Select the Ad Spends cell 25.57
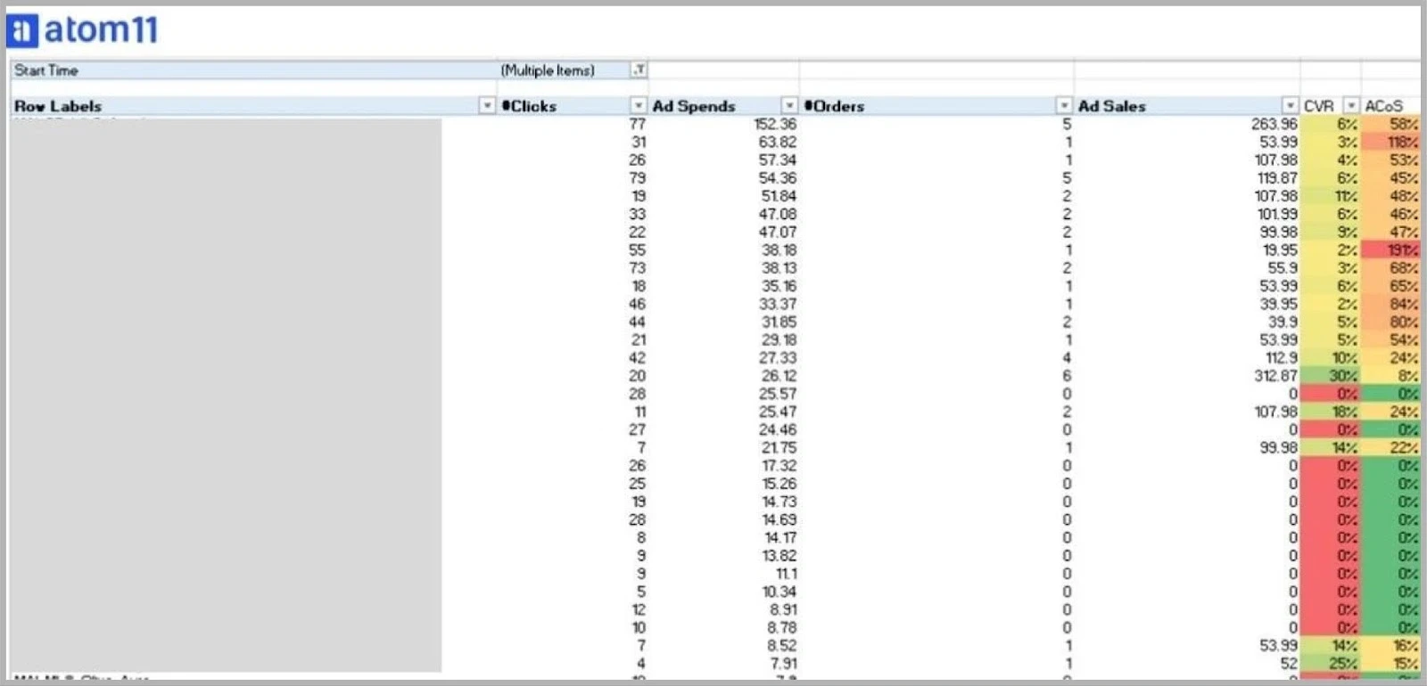Screen dimensions: 1427x686 pos(778,394)
